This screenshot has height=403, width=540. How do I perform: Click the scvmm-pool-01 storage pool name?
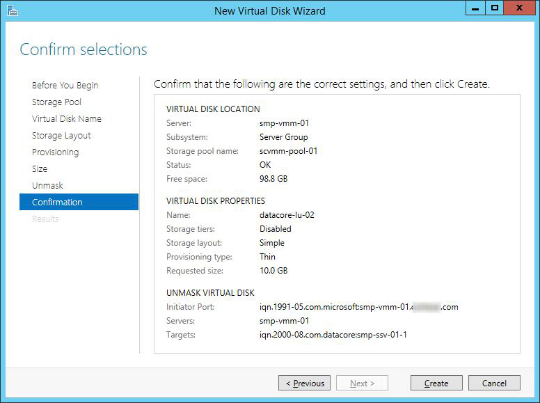288,151
